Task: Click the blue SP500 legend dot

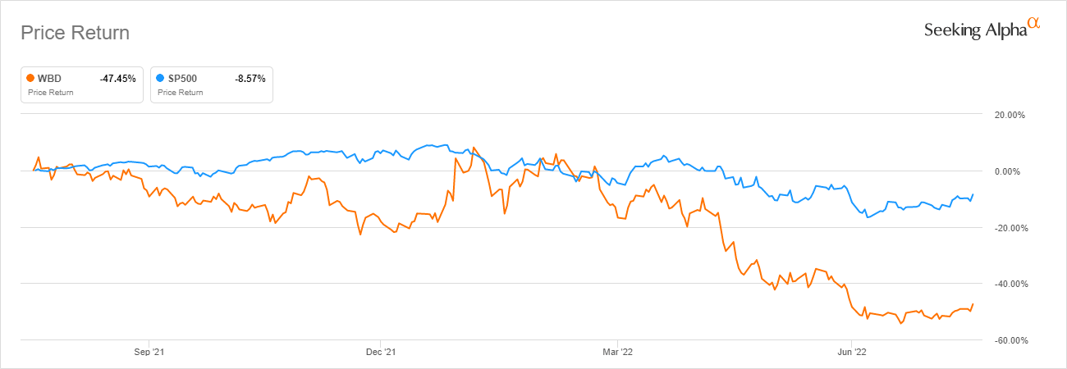Action: pos(160,79)
